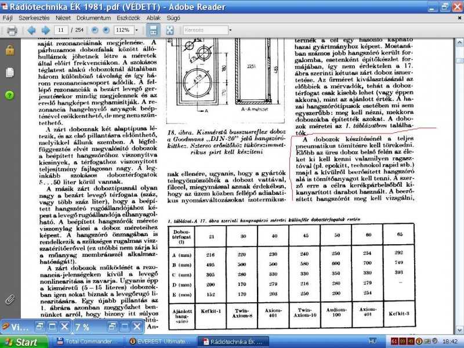Click the tray temperature reading 61
The image size is (464, 348).
pos(394,342)
